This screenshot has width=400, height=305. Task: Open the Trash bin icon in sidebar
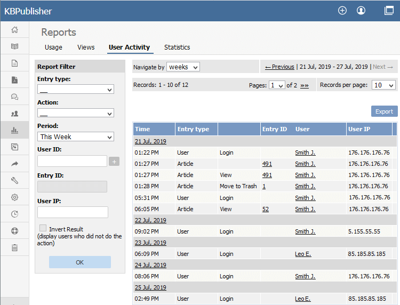[x=14, y=247]
